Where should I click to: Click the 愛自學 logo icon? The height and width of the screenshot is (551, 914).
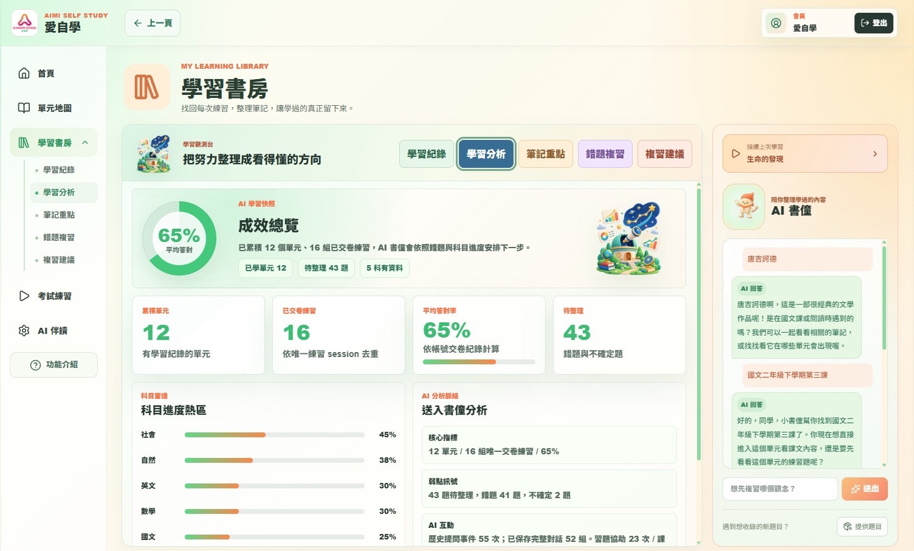[x=24, y=23]
